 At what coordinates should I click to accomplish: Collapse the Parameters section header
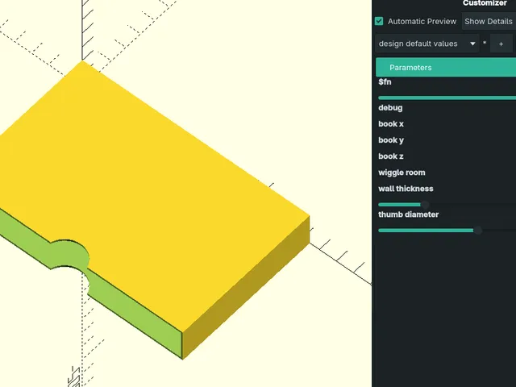[x=446, y=68]
